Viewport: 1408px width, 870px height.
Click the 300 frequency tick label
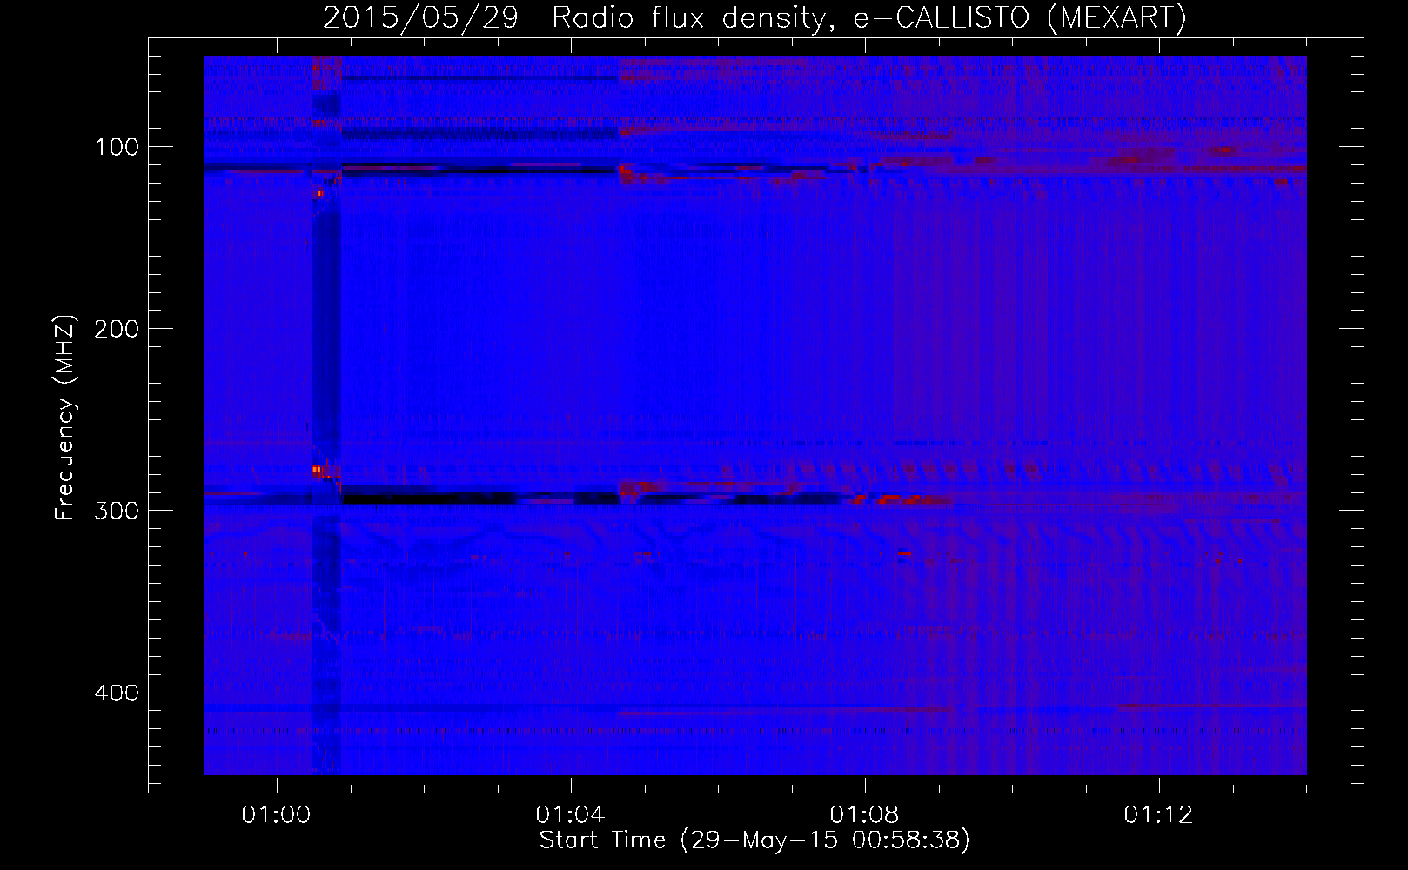pyautogui.click(x=117, y=511)
